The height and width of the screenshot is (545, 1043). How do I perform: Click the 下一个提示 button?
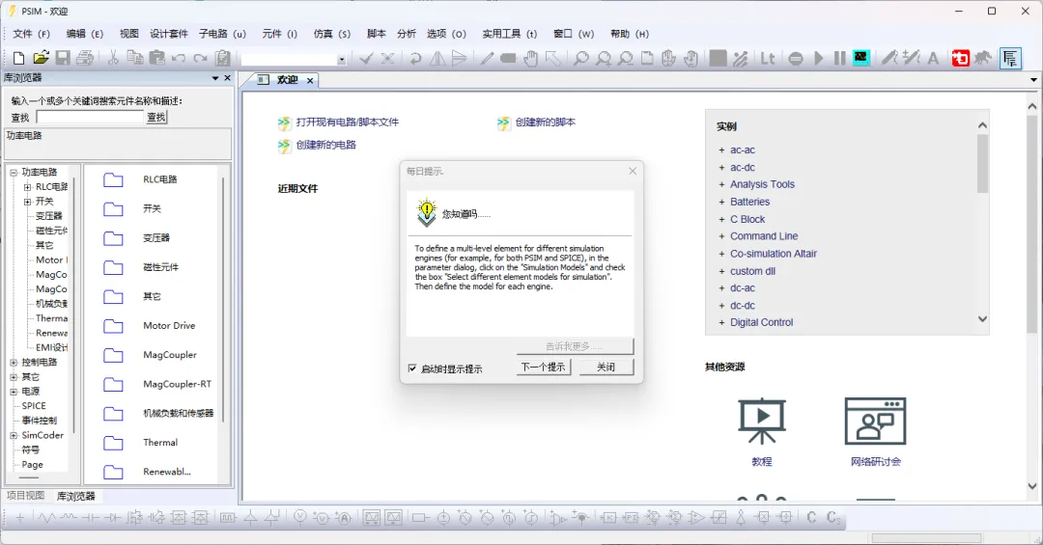[x=543, y=367]
